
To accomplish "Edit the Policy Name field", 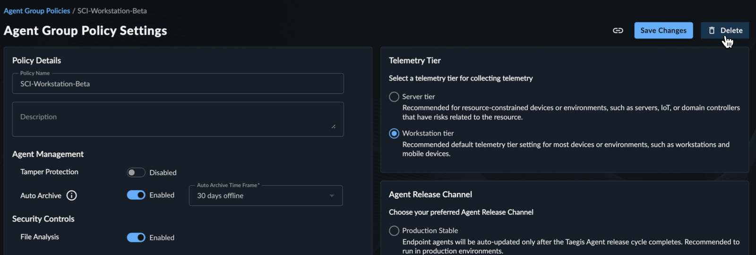I will click(x=178, y=83).
